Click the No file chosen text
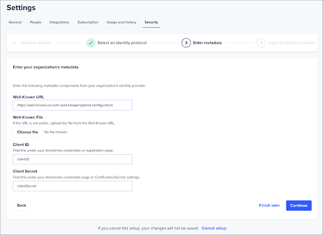The height and width of the screenshot is (235, 323). click(x=56, y=132)
